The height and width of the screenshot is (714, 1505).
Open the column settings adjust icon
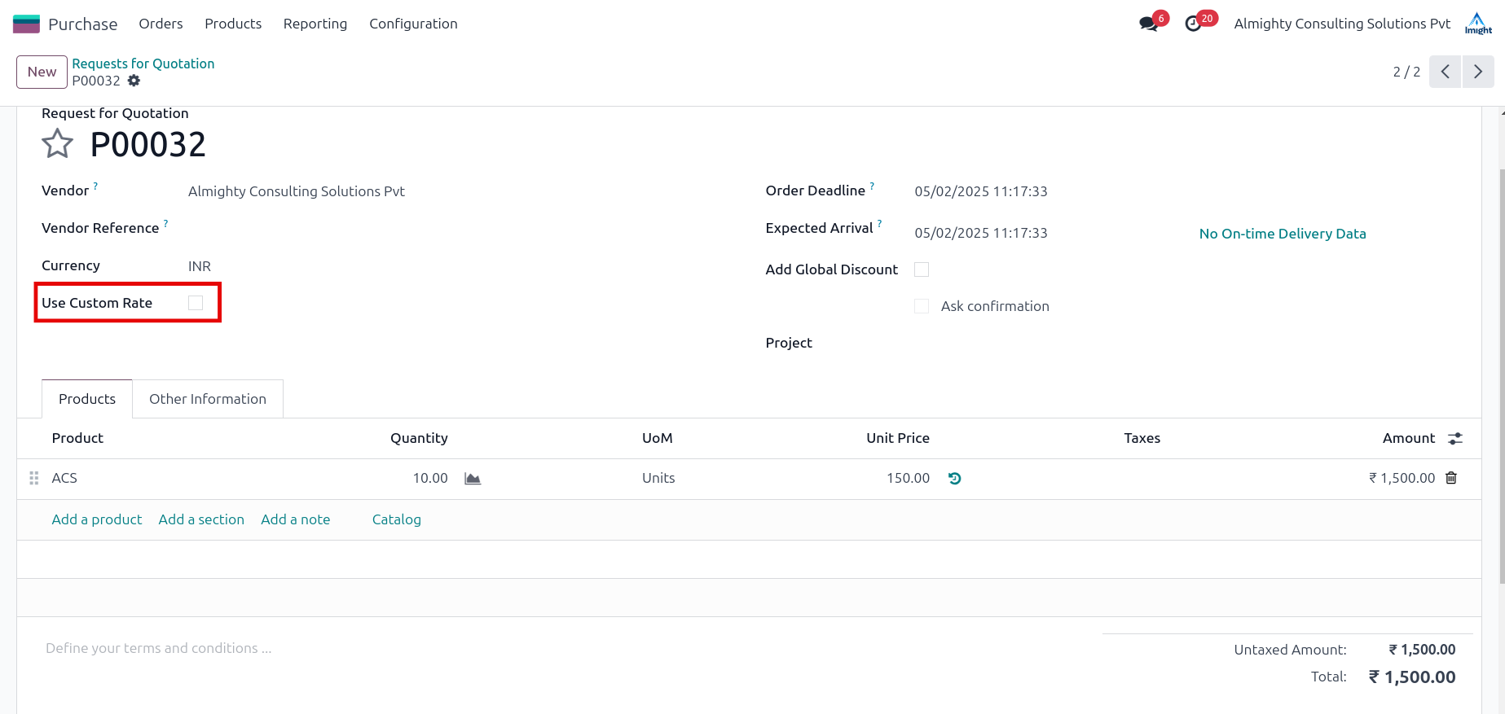[x=1455, y=439]
